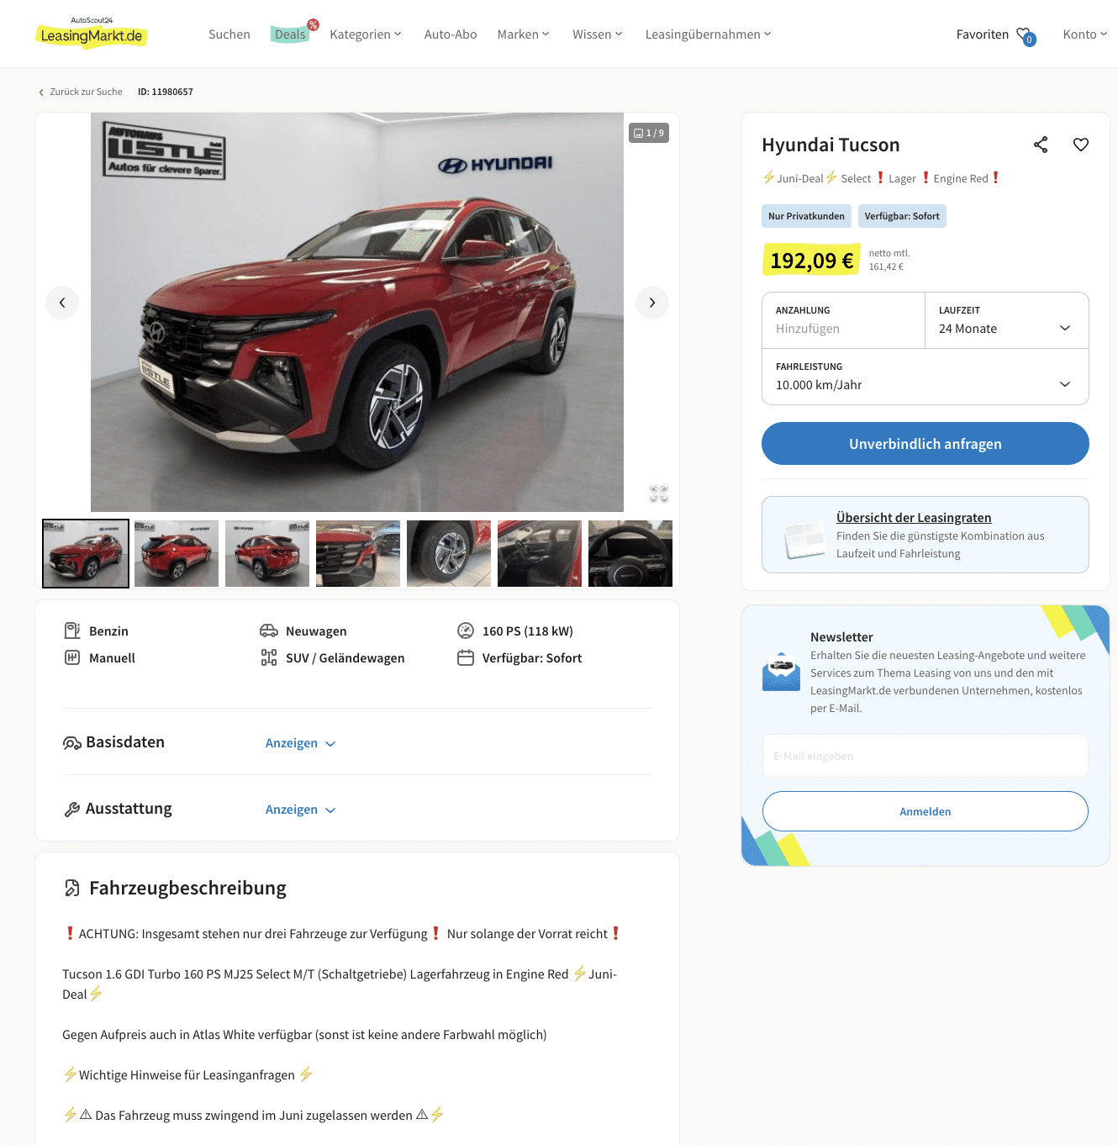Image resolution: width=1118 pixels, height=1145 pixels.
Task: Open the fullscreen image view icon
Action: [659, 493]
